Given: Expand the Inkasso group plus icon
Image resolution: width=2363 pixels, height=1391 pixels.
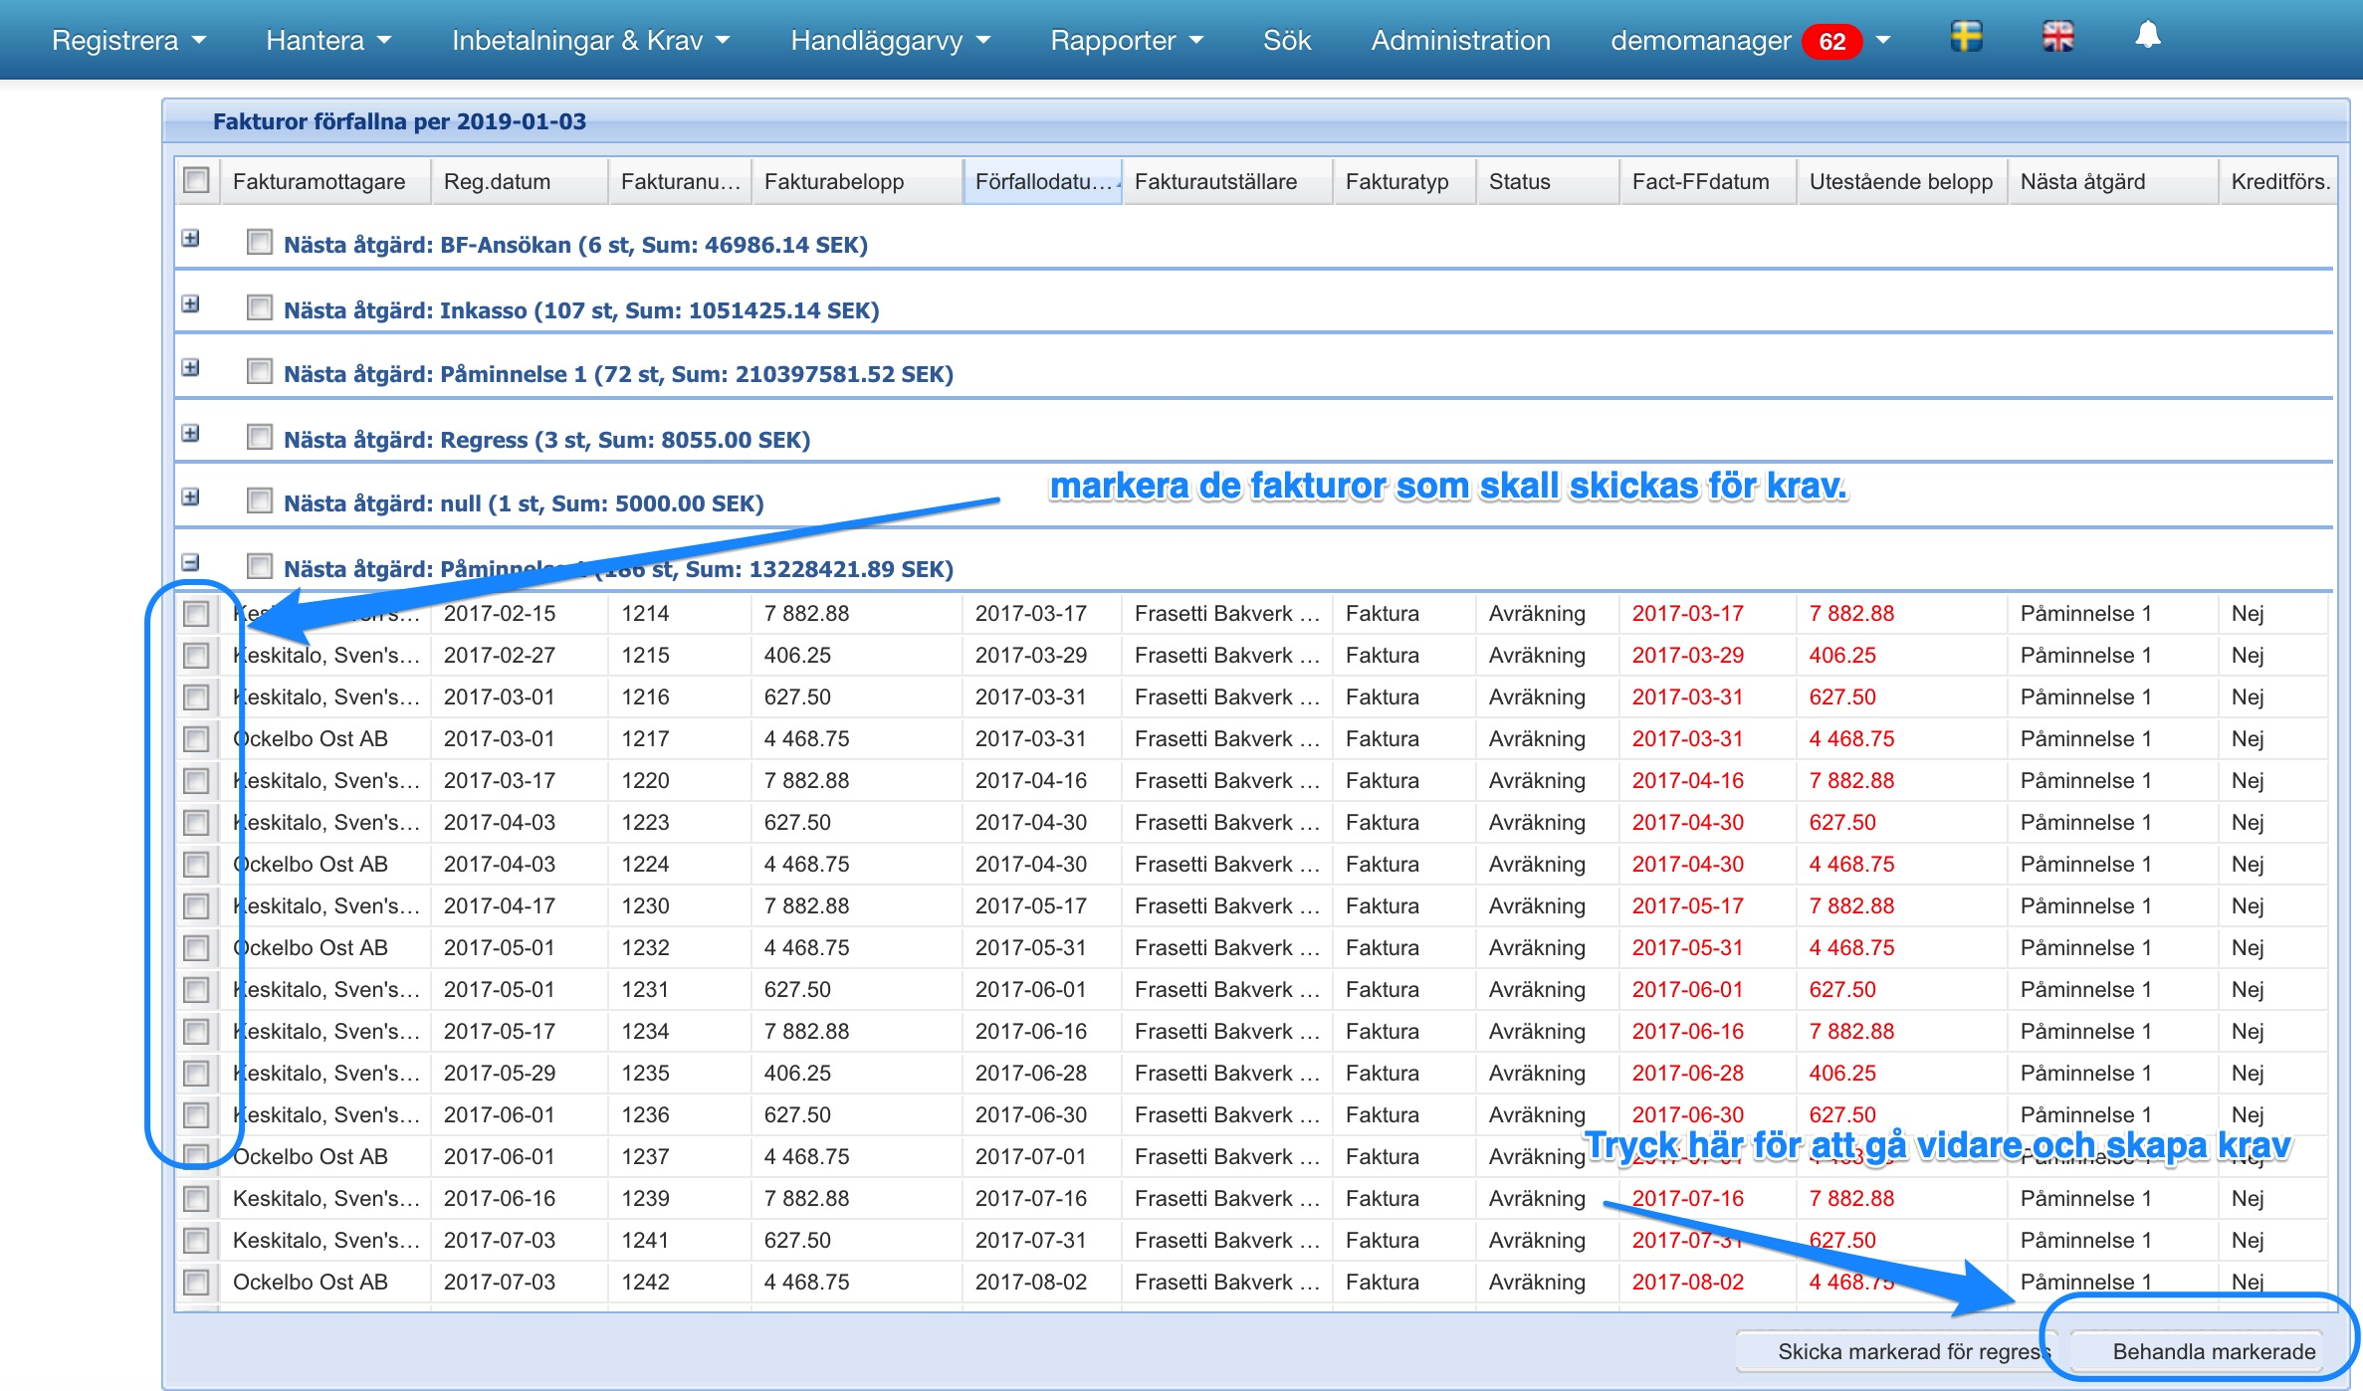Looking at the screenshot, I should (191, 304).
